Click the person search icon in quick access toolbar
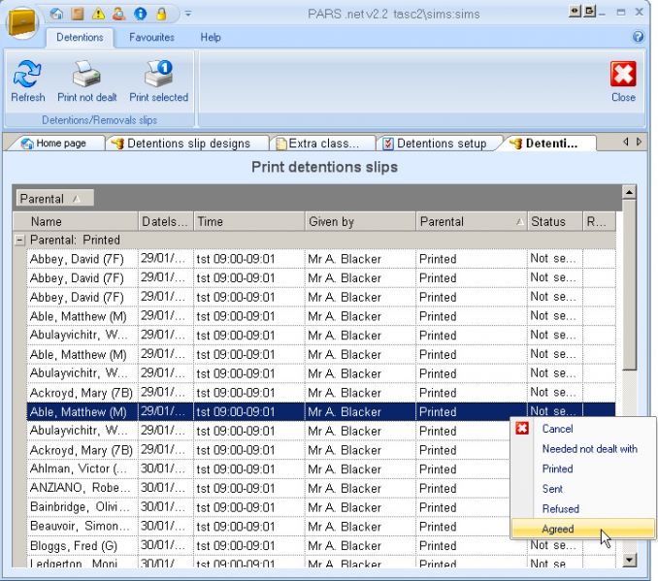The height and width of the screenshot is (581, 658). [119, 14]
